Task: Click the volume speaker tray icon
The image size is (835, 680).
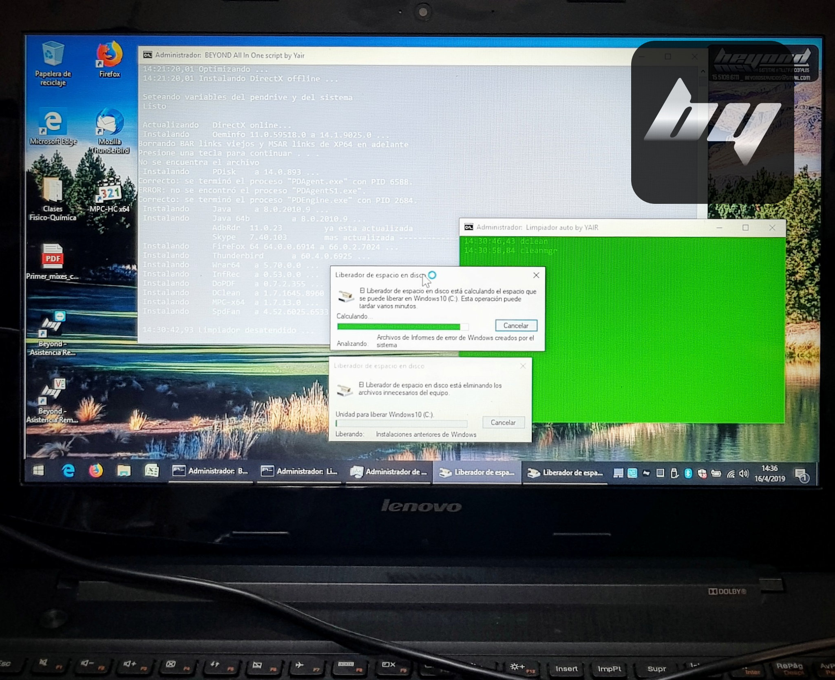Action: click(x=744, y=473)
